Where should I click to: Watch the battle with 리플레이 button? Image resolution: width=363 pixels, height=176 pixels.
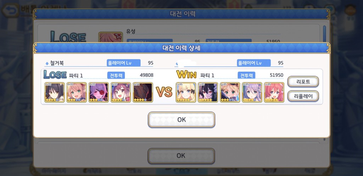pyautogui.click(x=303, y=96)
